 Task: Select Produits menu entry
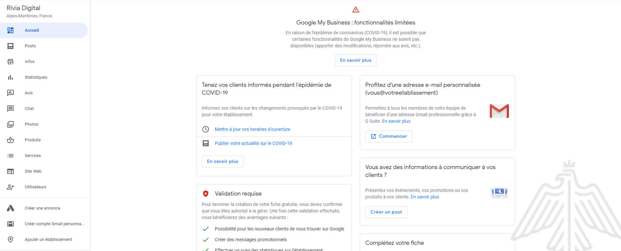pyautogui.click(x=44, y=140)
